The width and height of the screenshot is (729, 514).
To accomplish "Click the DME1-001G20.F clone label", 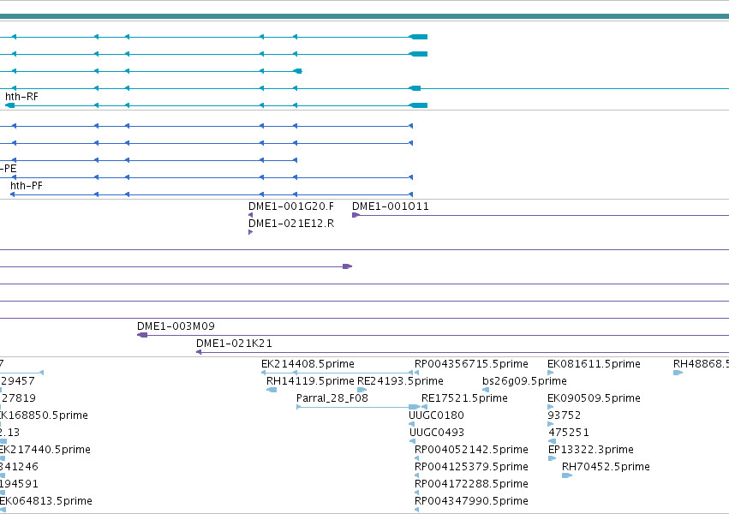I will [x=291, y=206].
